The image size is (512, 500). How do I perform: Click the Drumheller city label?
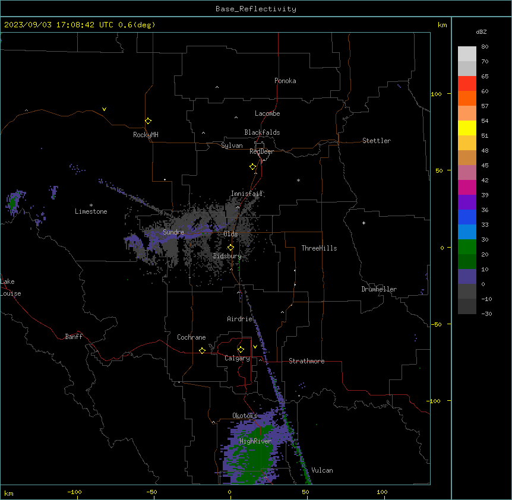379,289
